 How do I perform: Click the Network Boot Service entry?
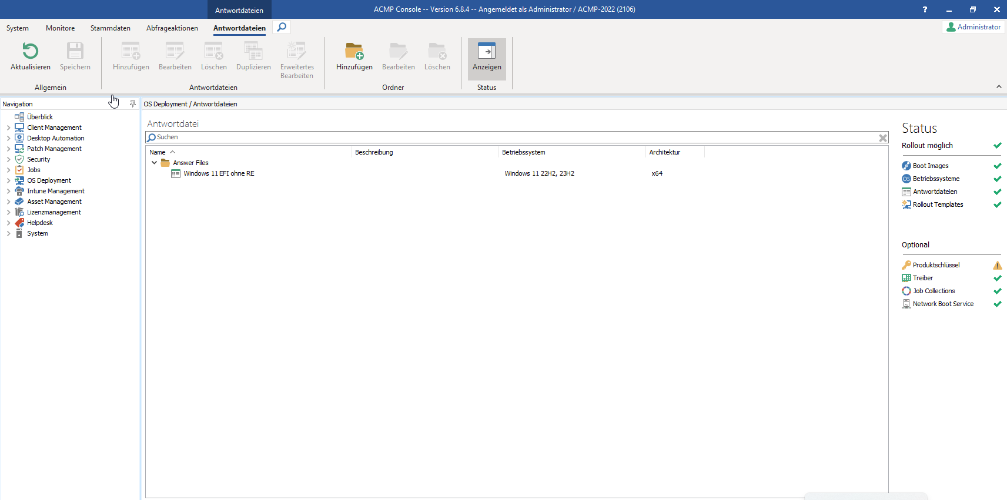[942, 304]
